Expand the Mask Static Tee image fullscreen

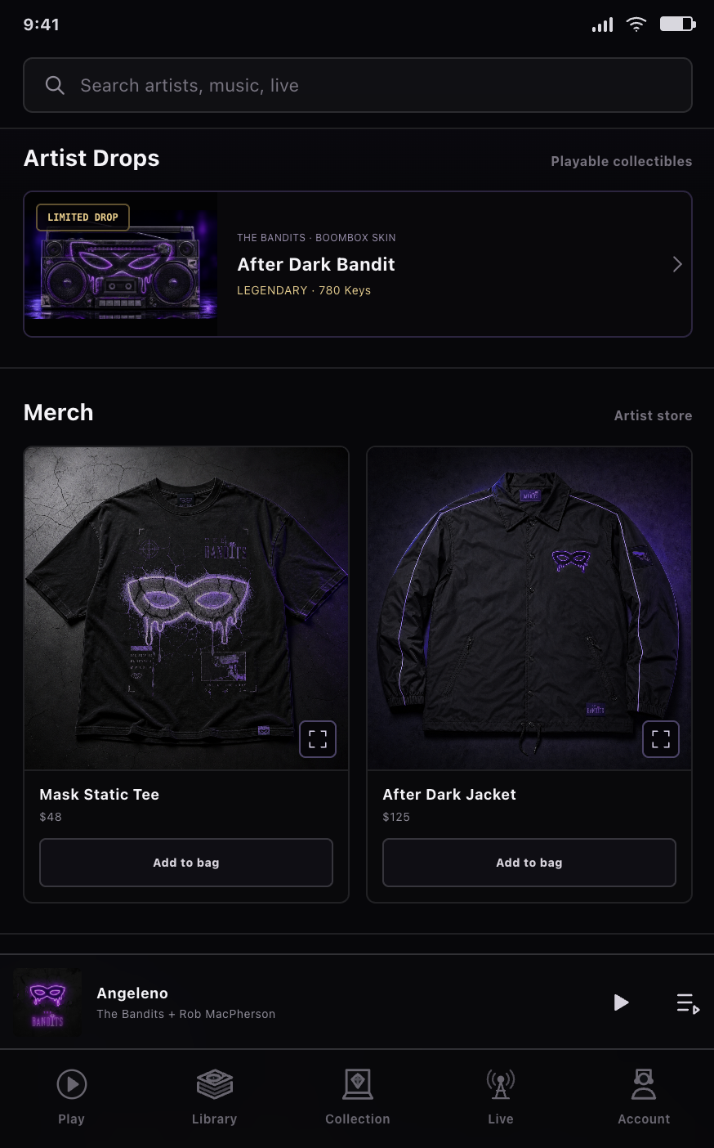pyautogui.click(x=318, y=739)
